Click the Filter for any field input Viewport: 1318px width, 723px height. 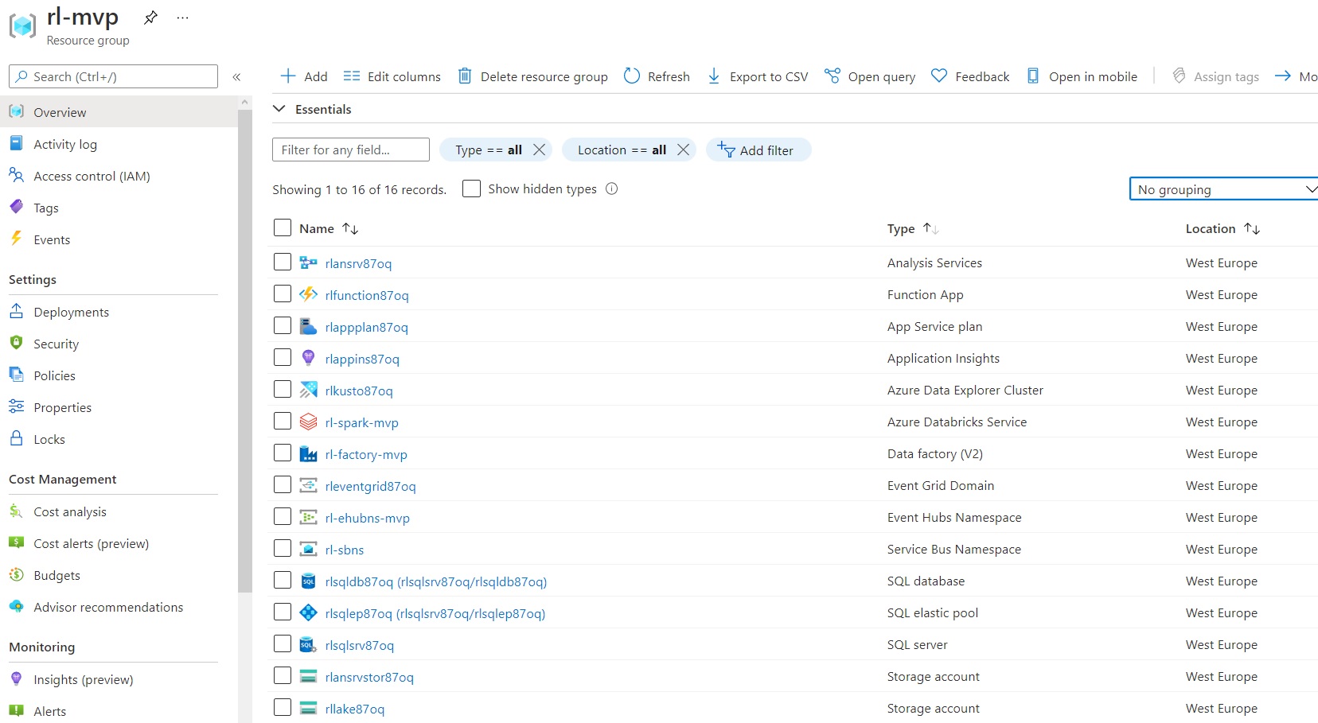[351, 150]
